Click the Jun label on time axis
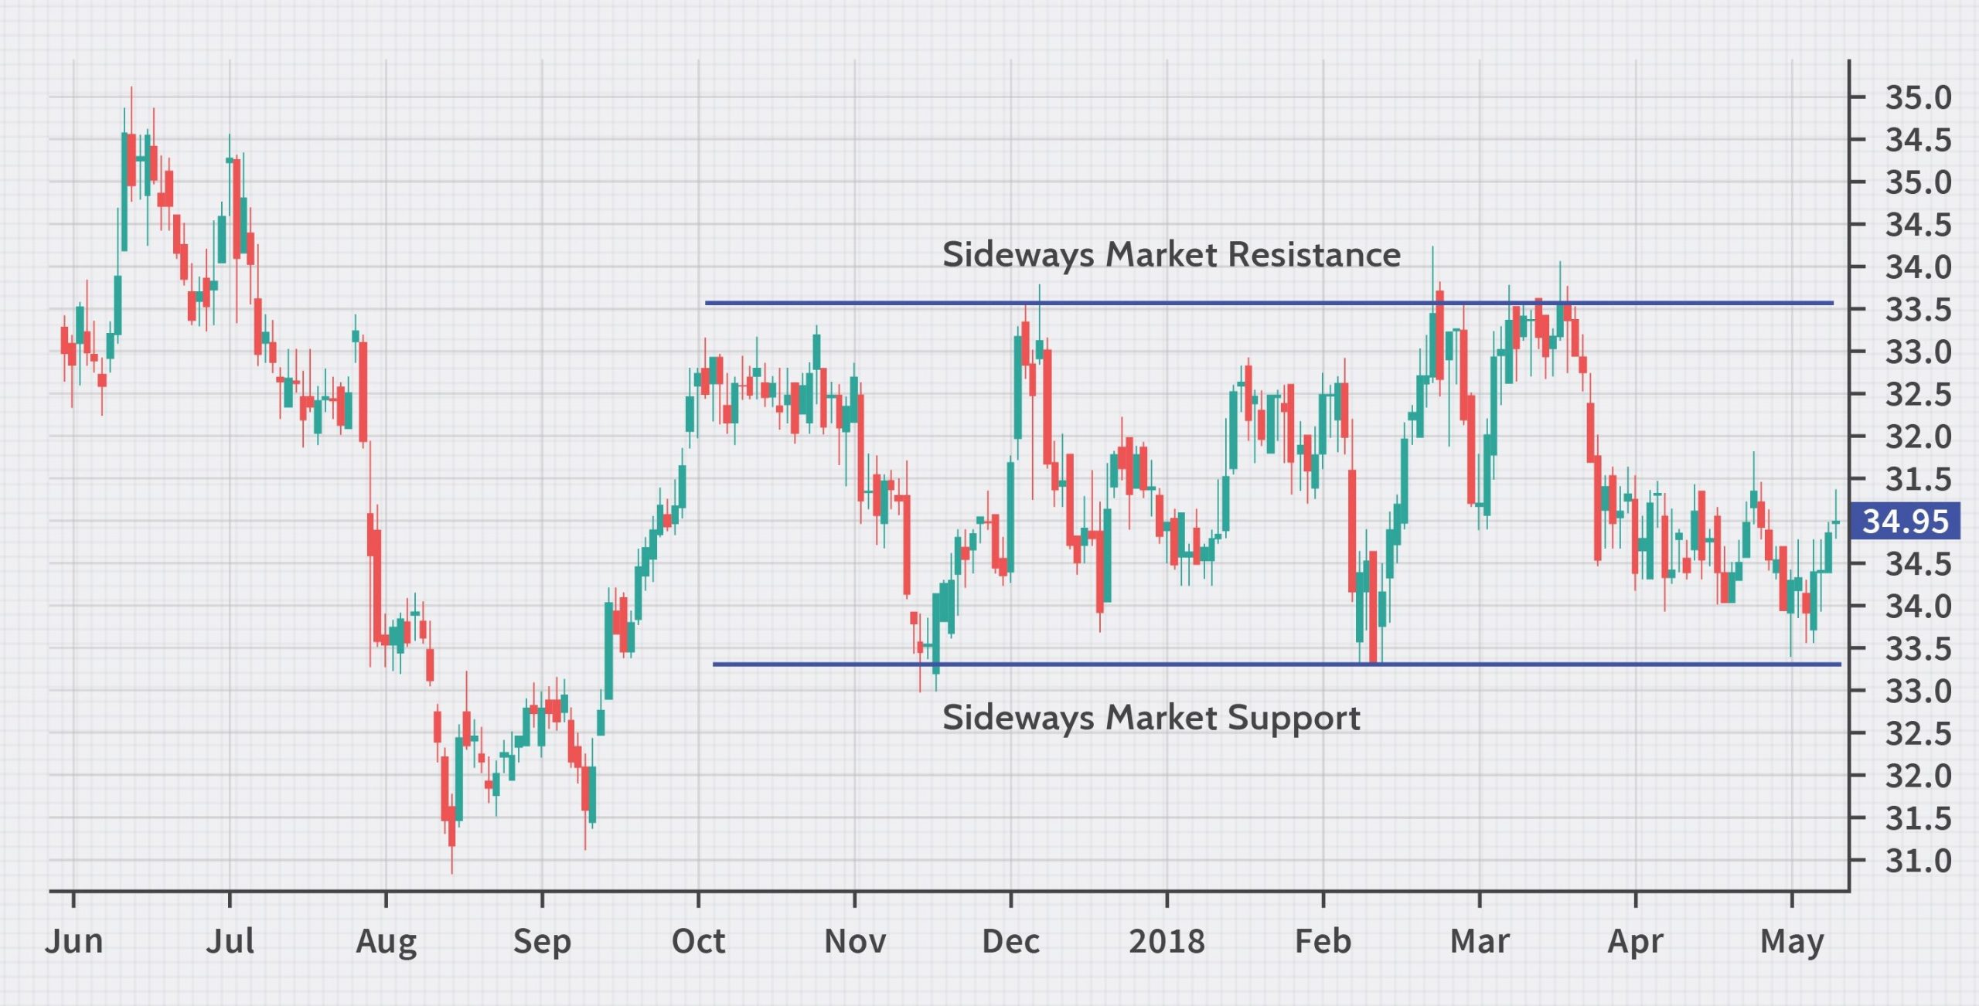Screen dimensions: 1979x1006 pyautogui.click(x=74, y=941)
